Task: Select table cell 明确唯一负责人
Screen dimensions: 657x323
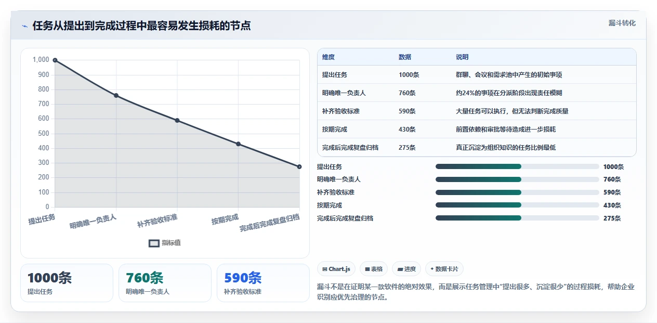Action: (344, 93)
